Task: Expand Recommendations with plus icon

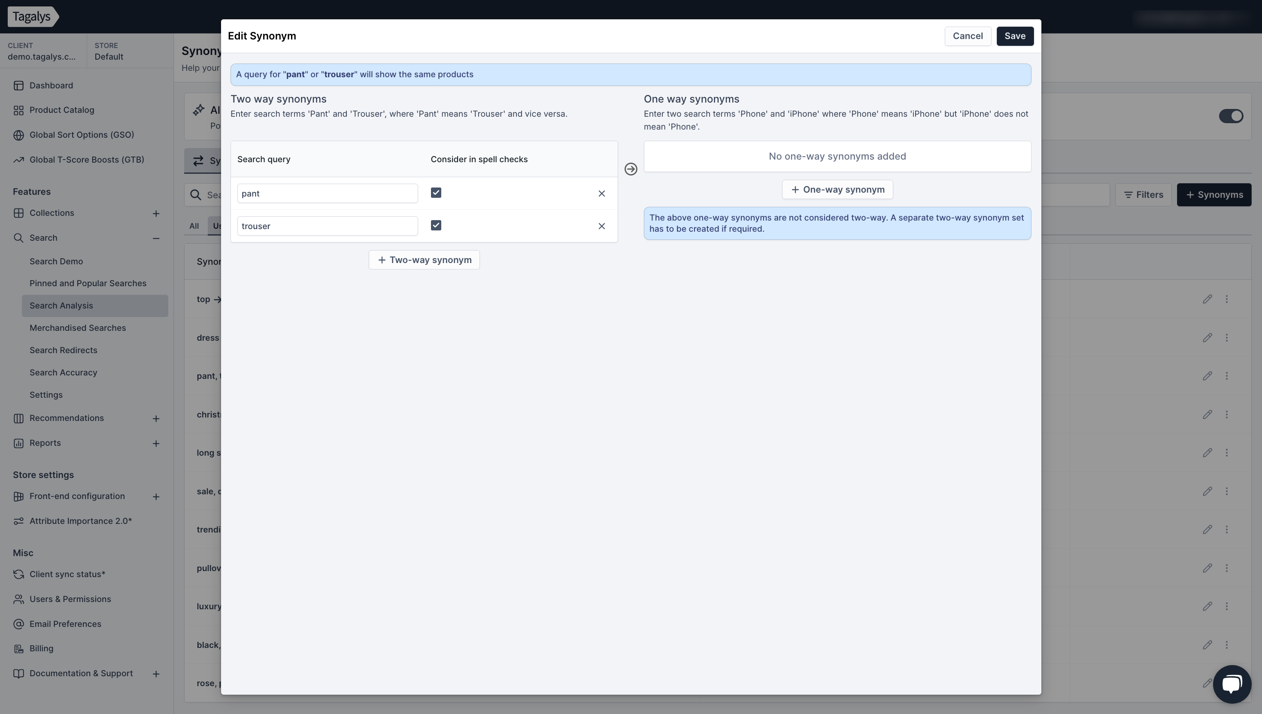Action: pos(155,418)
